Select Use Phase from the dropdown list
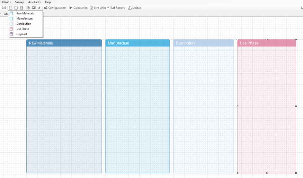Viewport: 303px width, 178px height. 22,29
